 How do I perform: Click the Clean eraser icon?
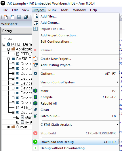35,109
